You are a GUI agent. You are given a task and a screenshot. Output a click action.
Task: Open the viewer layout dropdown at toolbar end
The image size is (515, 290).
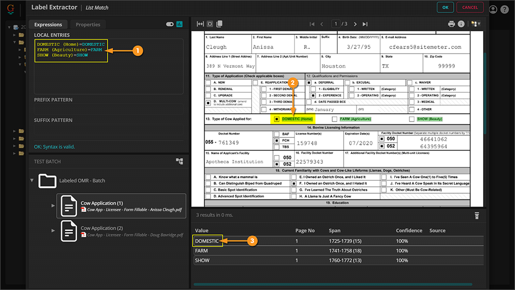[475, 24]
